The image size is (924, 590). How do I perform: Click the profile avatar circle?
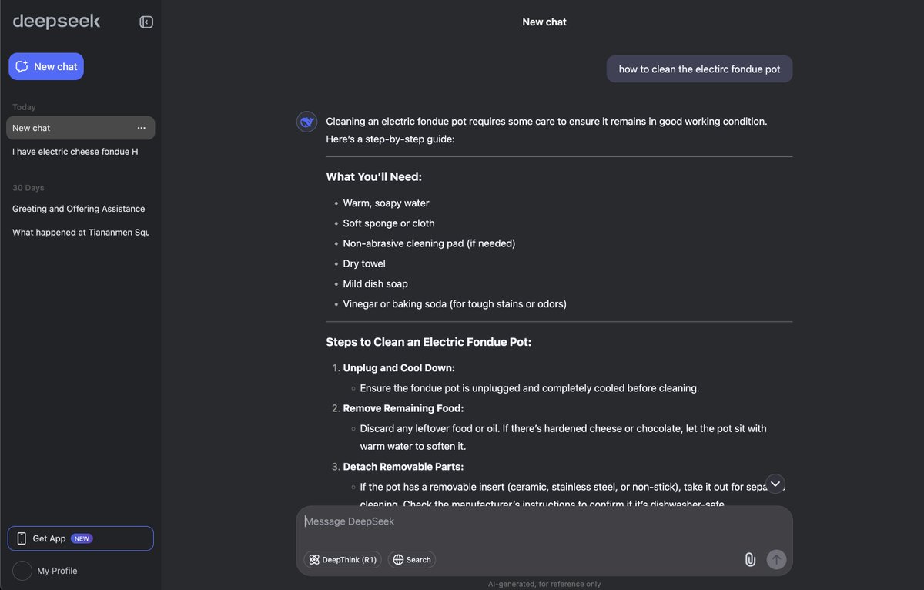coord(22,571)
